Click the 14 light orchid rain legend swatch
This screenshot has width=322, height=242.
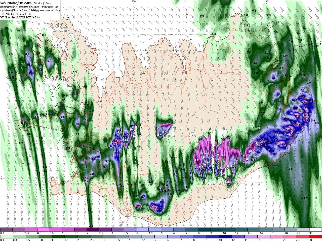[x=251, y=237]
